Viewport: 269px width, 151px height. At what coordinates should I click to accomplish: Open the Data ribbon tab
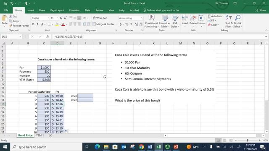pyautogui.click(x=87, y=10)
